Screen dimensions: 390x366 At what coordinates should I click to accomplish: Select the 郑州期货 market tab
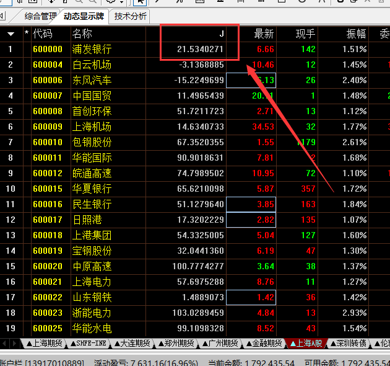coord(176,343)
